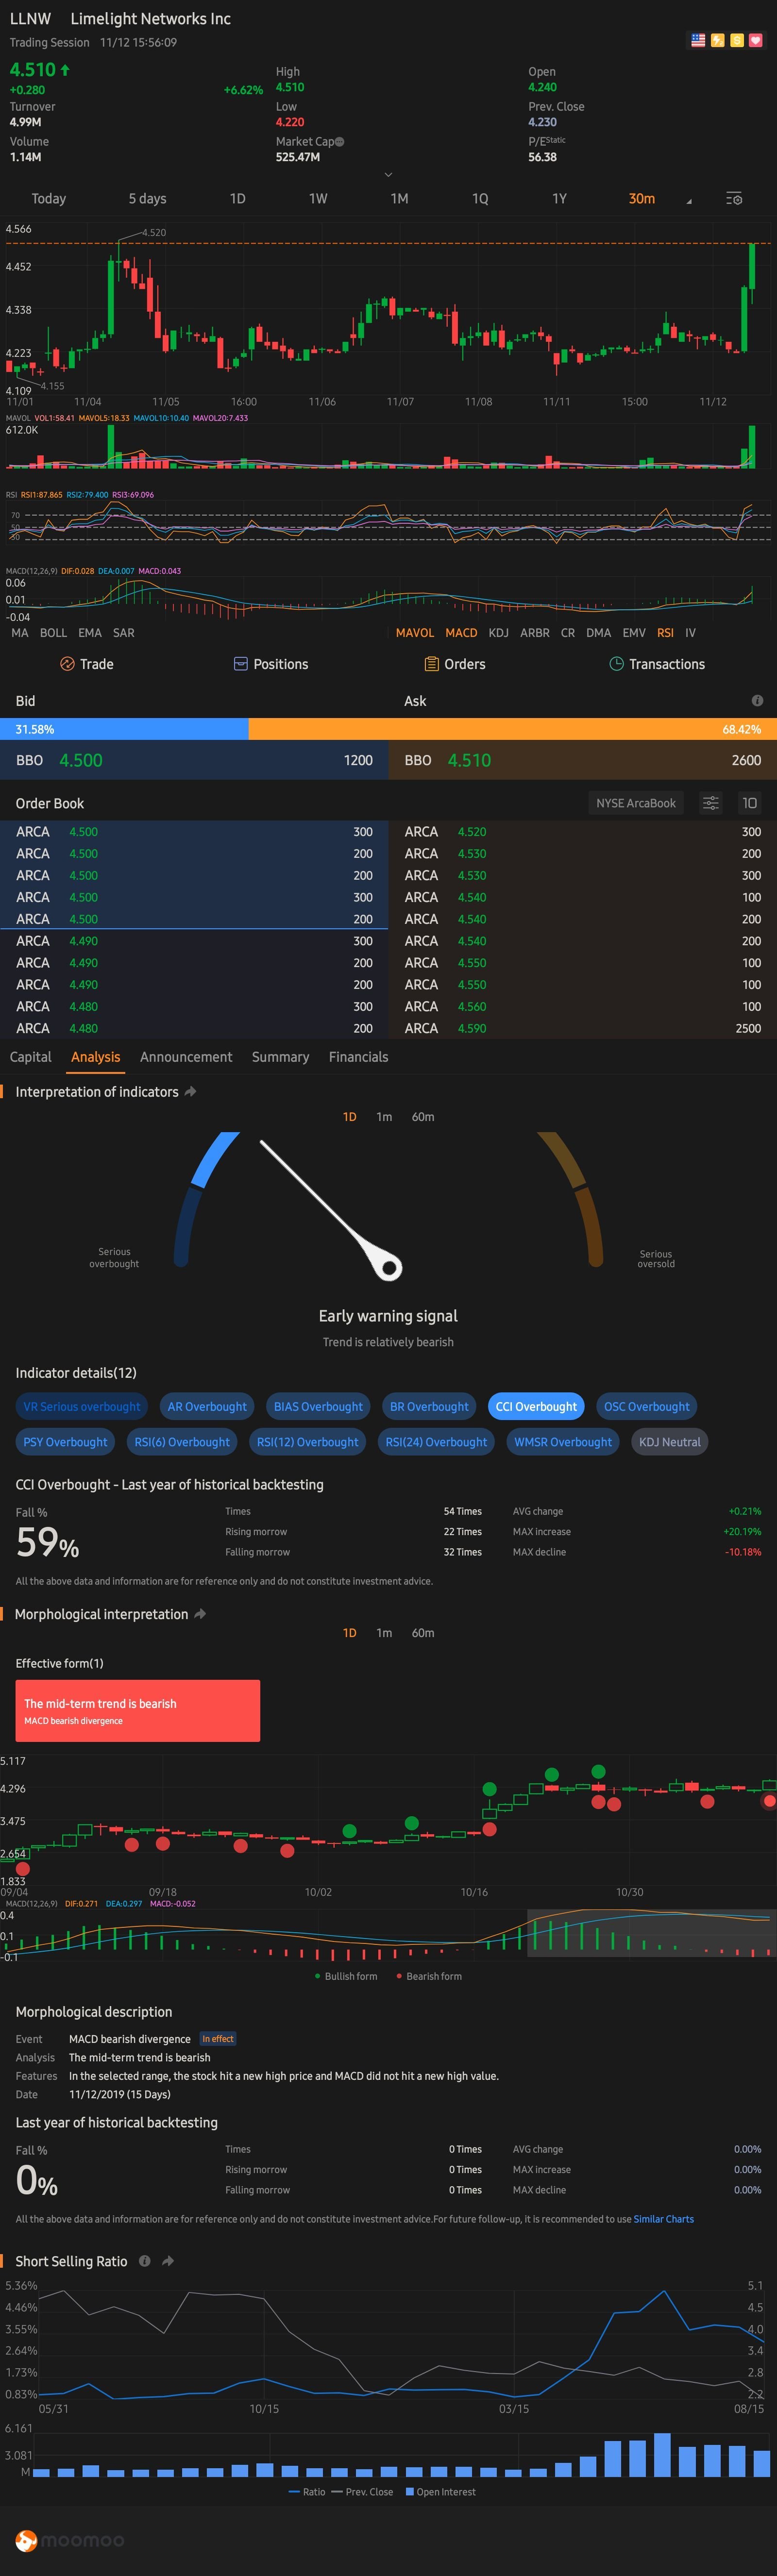Switch chart to Today view
The height and width of the screenshot is (2576, 777).
tap(48, 199)
